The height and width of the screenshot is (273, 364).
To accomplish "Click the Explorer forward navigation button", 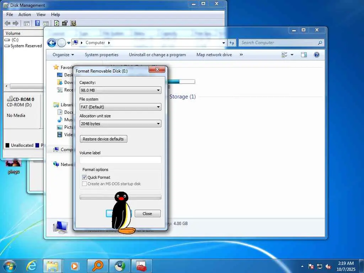I will click(x=61, y=43).
